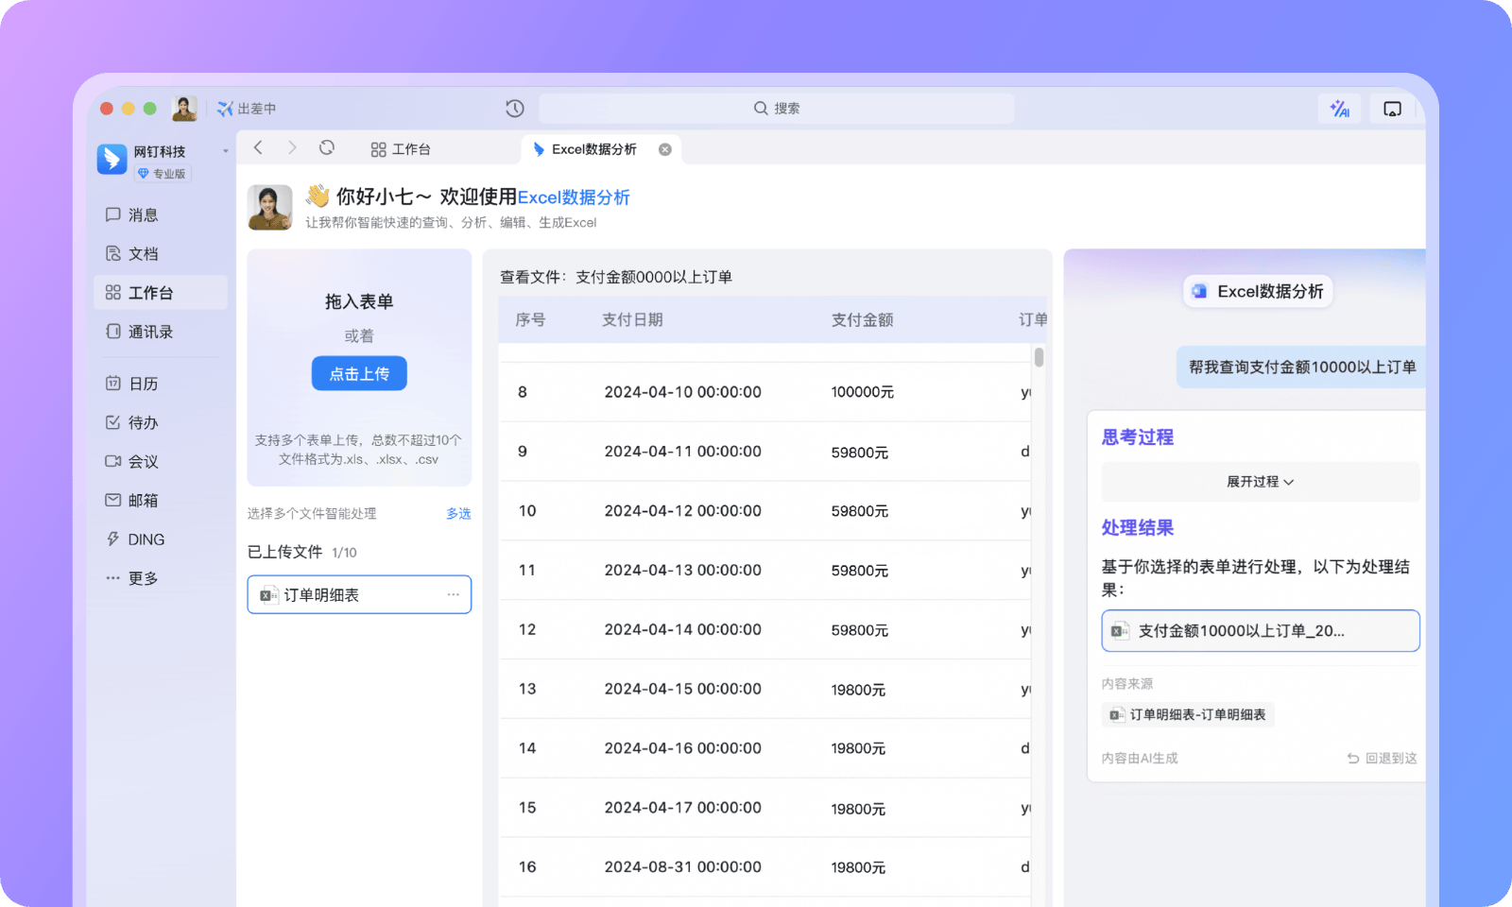Click the screen cast icon at top right

point(1392,109)
